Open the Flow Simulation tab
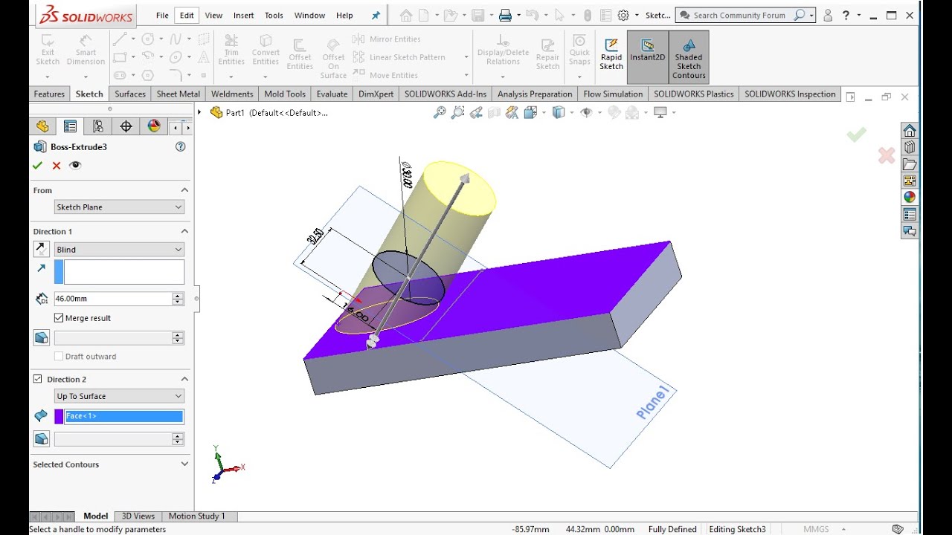The image size is (952, 535). (x=613, y=94)
